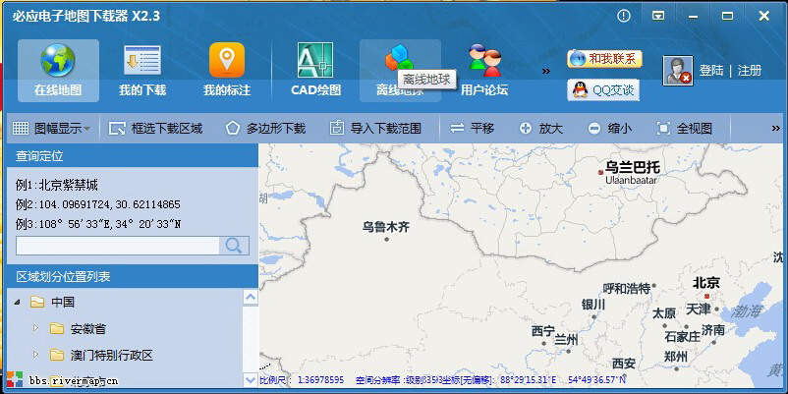
Task: Activate the 平移 pan tool
Action: 472,129
